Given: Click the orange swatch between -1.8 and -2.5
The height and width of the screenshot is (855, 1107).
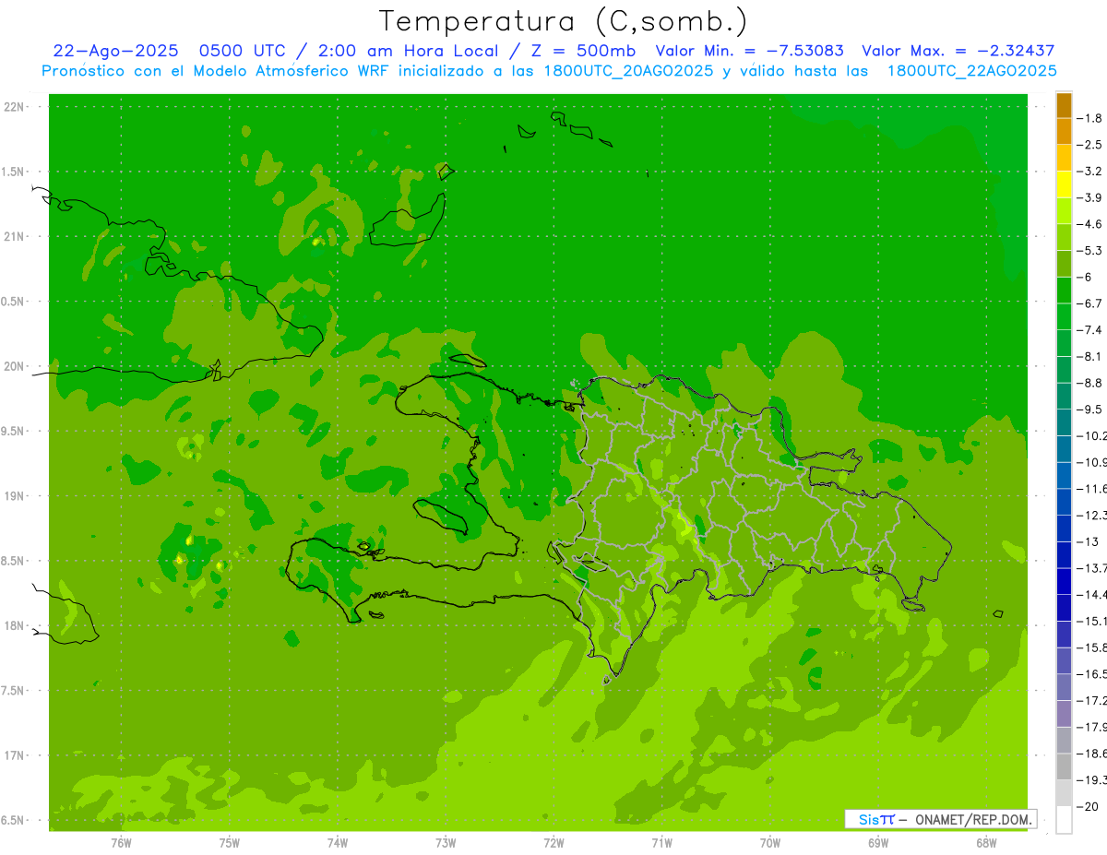Looking at the screenshot, I should 1064,132.
